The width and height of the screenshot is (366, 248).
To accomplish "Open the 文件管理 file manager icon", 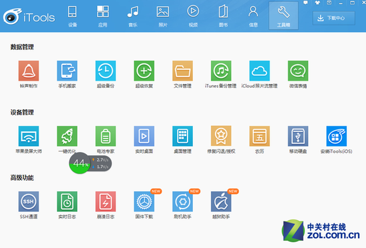I will click(182, 71).
